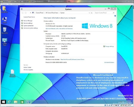This screenshot has height=107, width=134.
Task: Open the Вид menu in VirtualBox
Action: [x=9, y=4]
